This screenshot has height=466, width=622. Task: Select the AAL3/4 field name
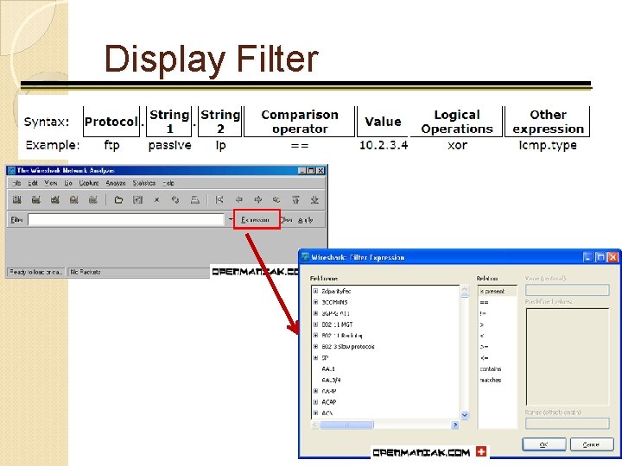pyautogui.click(x=331, y=380)
